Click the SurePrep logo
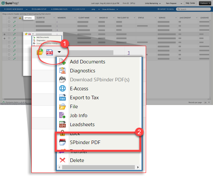Screen dimensions: 213x178 coord(10,3)
